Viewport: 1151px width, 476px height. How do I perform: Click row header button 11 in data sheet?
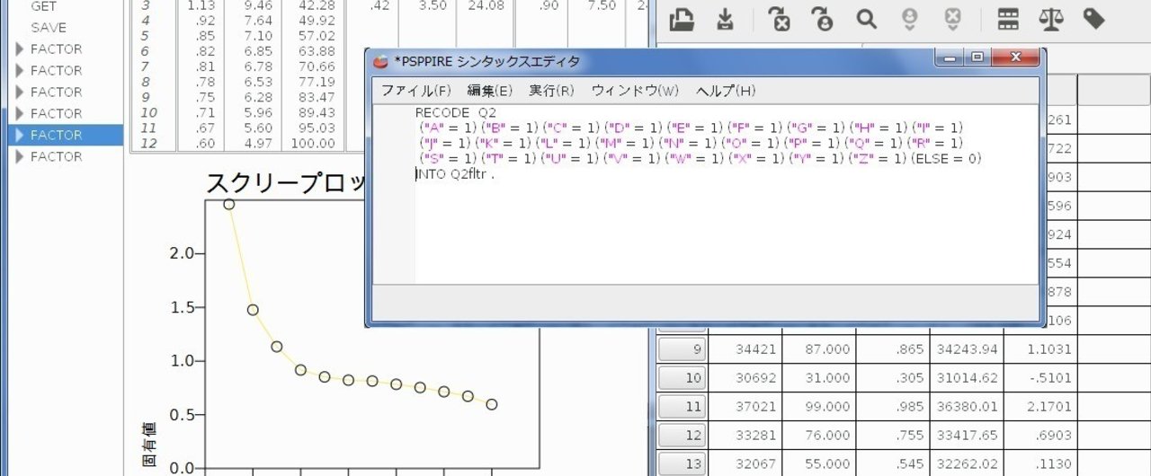682,407
